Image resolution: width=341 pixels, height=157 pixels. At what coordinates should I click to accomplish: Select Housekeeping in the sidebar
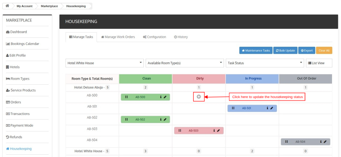(19, 149)
